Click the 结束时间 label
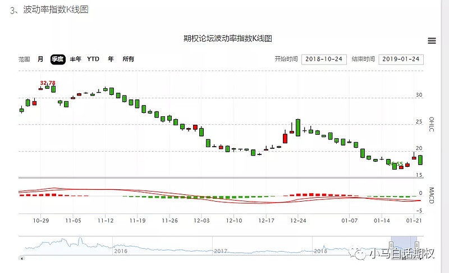The height and width of the screenshot is (273, 449). pyautogui.click(x=363, y=59)
